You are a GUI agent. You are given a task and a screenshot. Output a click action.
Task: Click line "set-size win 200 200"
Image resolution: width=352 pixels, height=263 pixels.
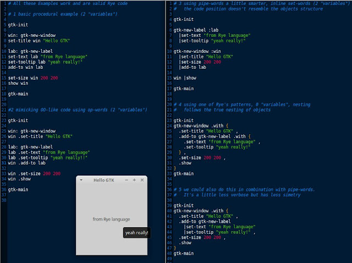33,78
